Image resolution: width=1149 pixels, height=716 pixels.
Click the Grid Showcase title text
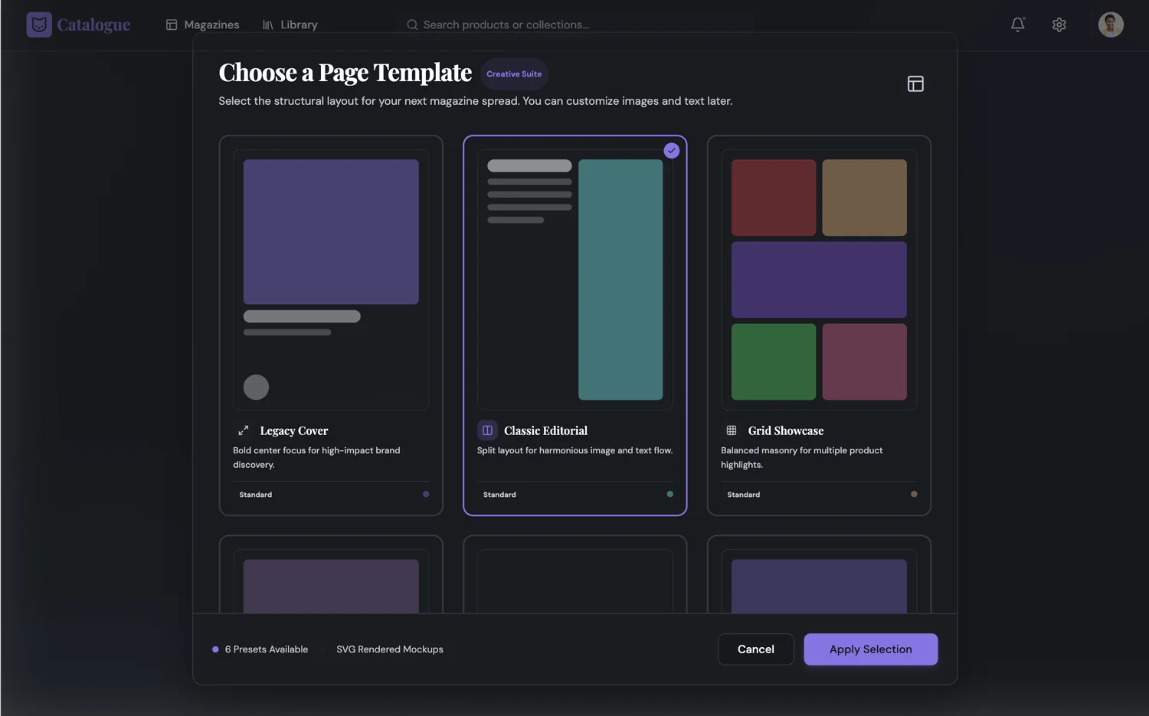pos(786,431)
